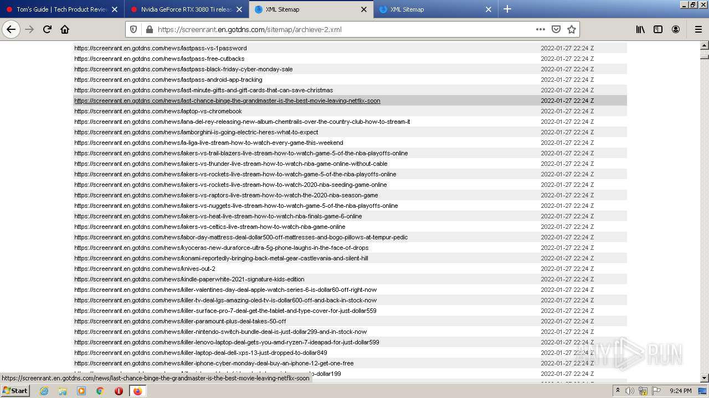
Task: Launch Internet Explorer from taskbar
Action: pyautogui.click(x=44, y=391)
